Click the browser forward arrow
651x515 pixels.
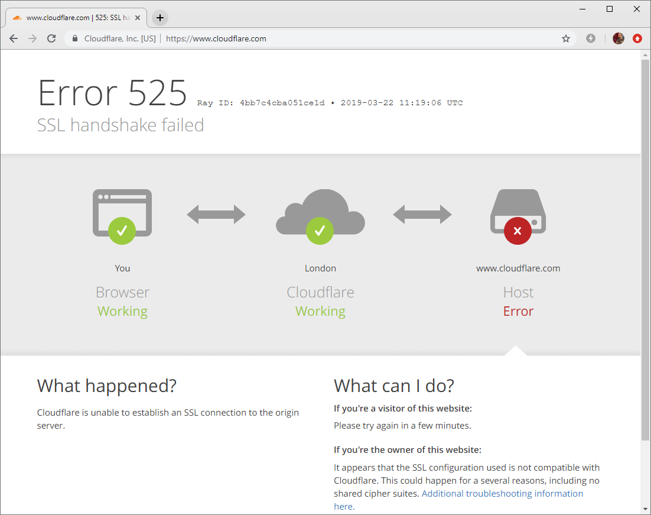point(32,38)
